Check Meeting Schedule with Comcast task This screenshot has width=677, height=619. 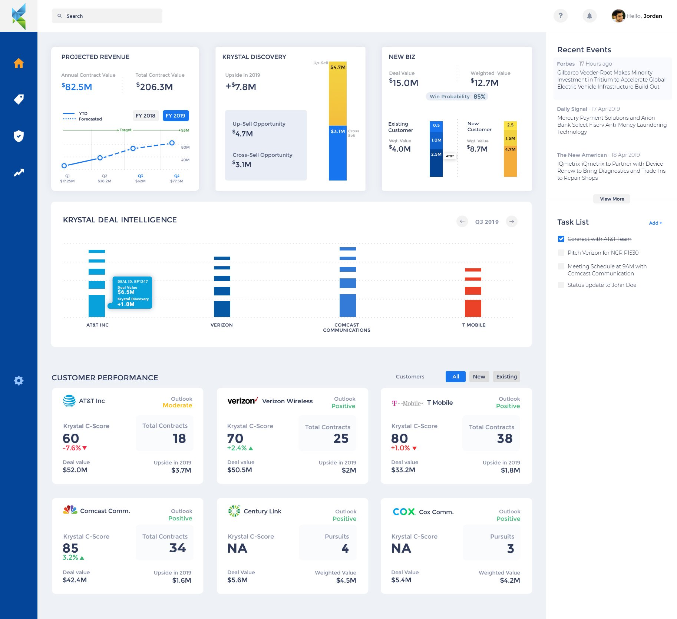(x=561, y=267)
